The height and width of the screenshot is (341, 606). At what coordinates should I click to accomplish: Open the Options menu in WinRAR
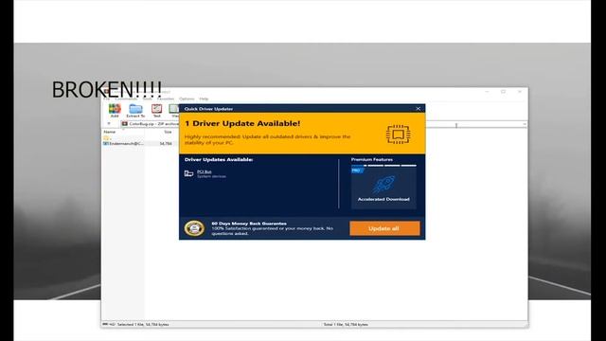click(187, 99)
